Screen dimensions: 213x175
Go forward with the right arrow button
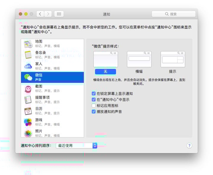click(x=48, y=14)
